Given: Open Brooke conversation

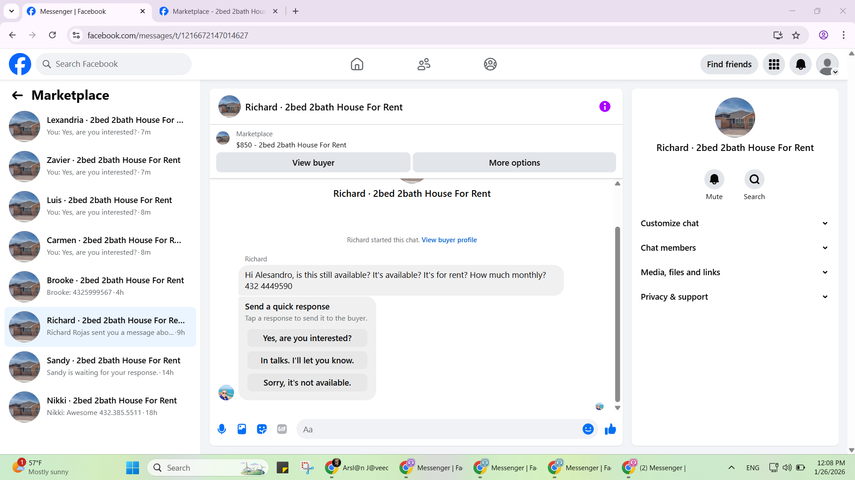Looking at the screenshot, I should click(100, 287).
